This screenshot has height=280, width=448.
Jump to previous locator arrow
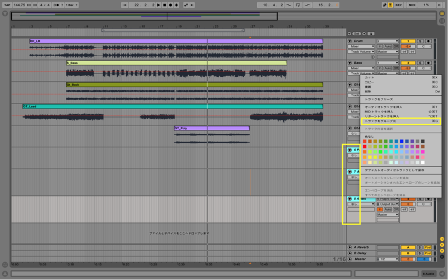[349, 34]
